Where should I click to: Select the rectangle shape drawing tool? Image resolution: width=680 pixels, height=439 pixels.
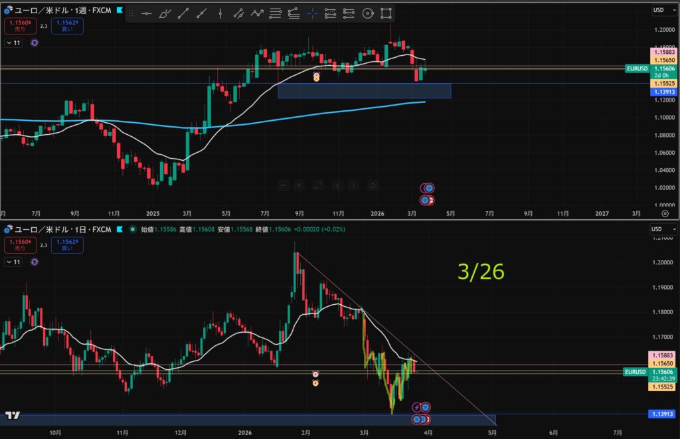coord(386,13)
